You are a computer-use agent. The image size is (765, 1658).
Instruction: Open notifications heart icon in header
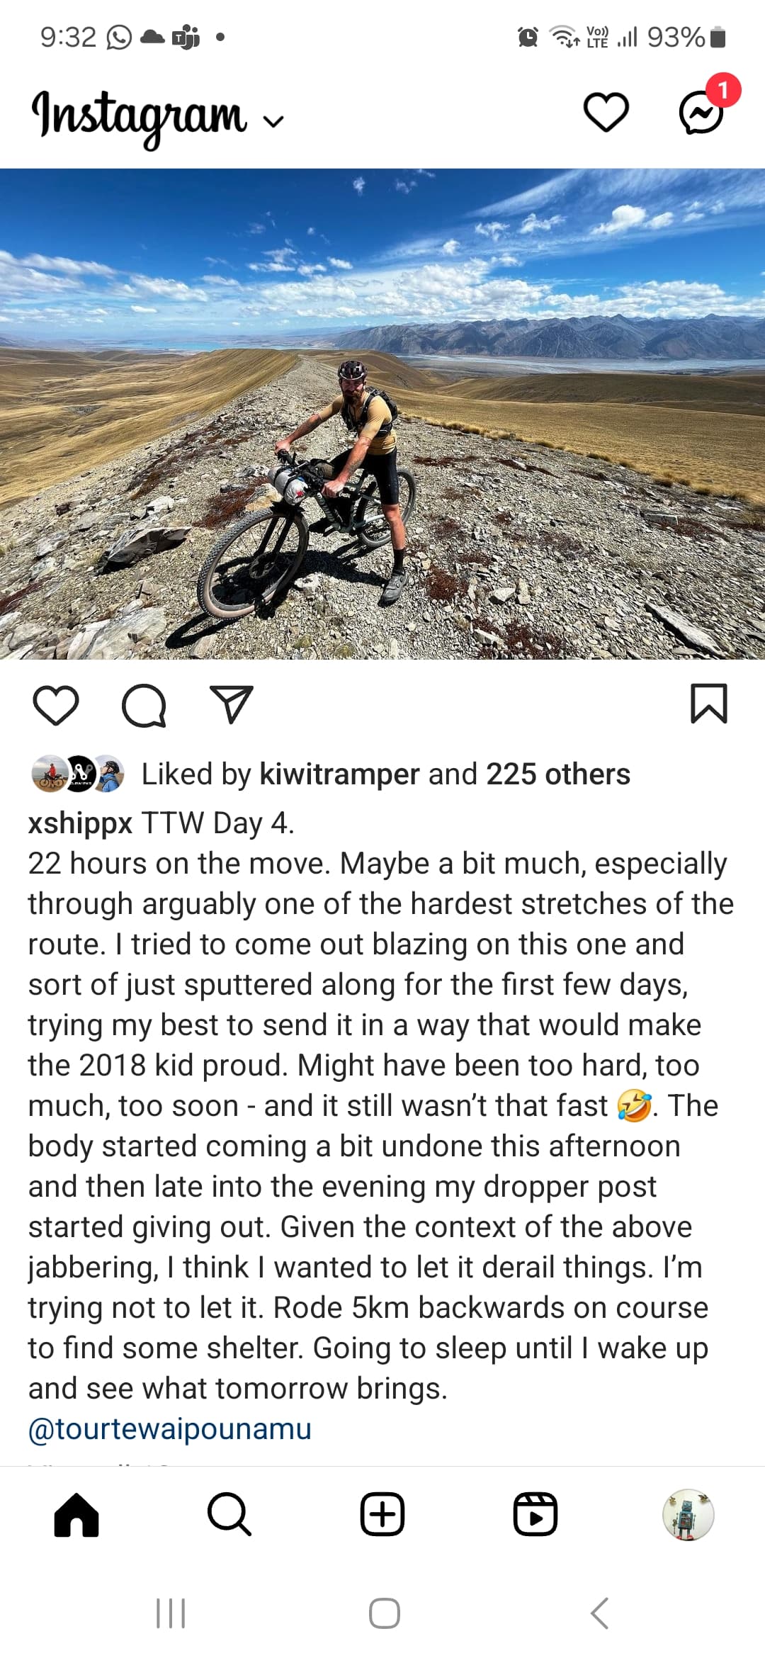[606, 113]
